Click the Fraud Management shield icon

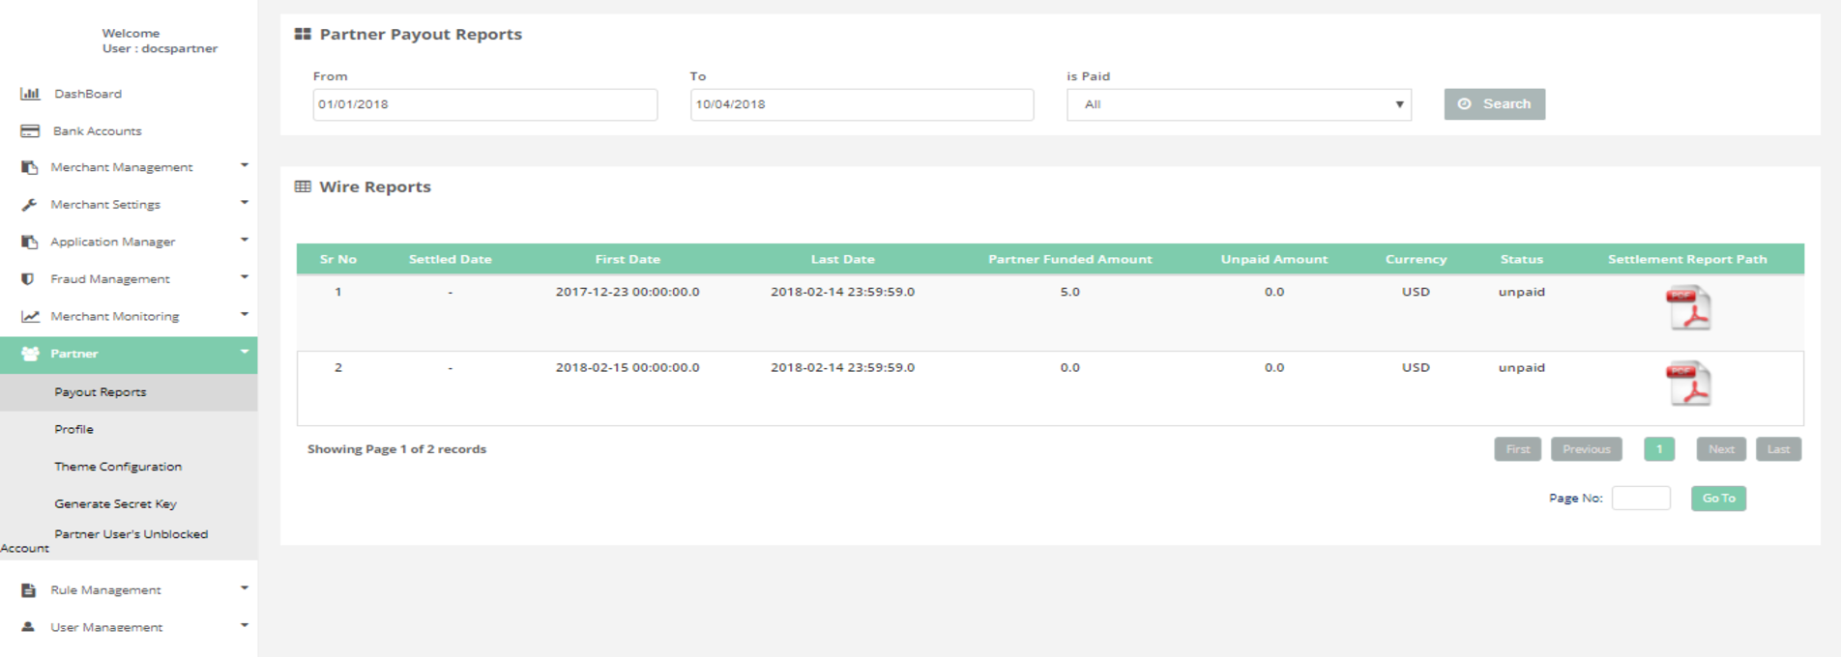[x=28, y=279]
